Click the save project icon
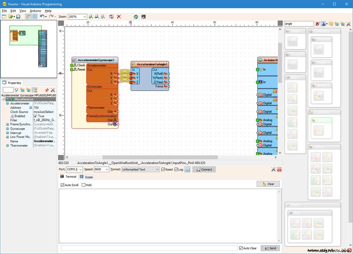 18,16
